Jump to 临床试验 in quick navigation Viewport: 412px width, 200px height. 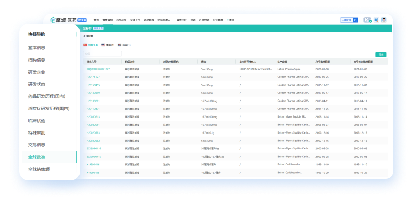pyautogui.click(x=37, y=121)
